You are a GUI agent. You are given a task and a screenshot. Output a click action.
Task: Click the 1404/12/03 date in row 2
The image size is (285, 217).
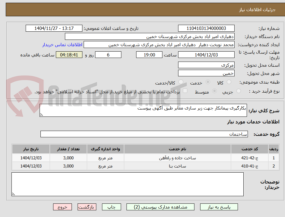tap(31, 166)
